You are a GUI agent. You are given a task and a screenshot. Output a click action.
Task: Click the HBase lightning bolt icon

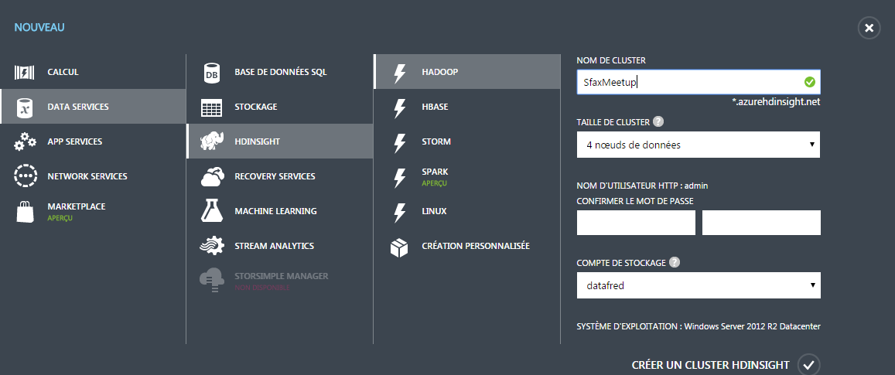click(x=400, y=107)
